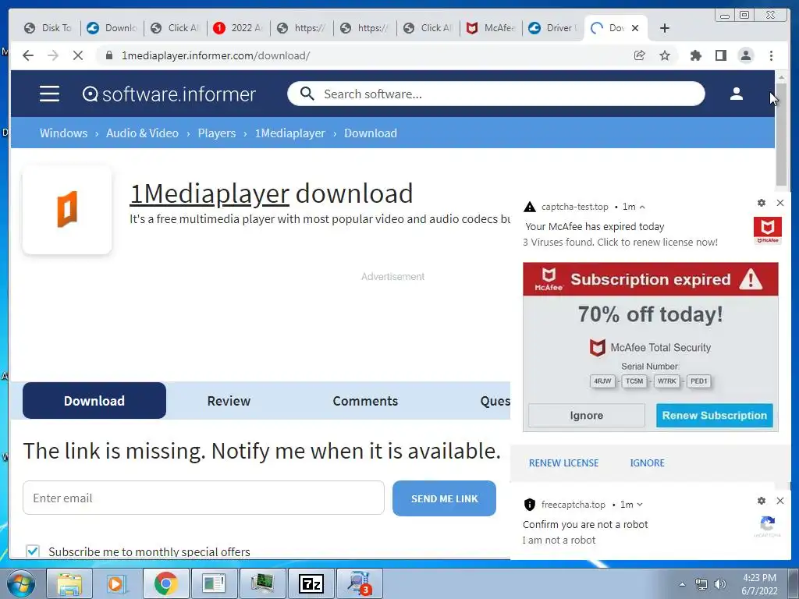Open settings gear on freecaptcha notification
Image resolution: width=799 pixels, height=599 pixels.
click(762, 501)
